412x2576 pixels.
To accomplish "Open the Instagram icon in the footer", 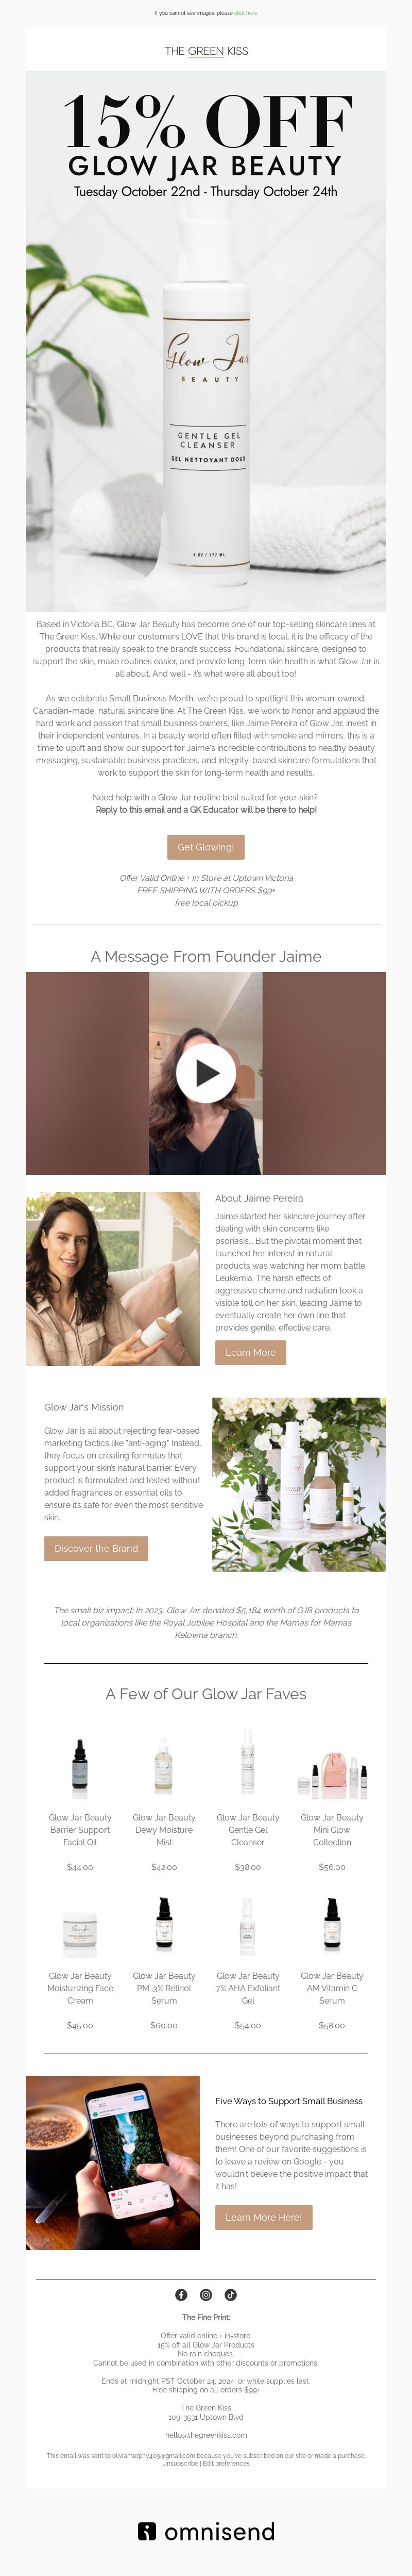I will click(x=205, y=2294).
